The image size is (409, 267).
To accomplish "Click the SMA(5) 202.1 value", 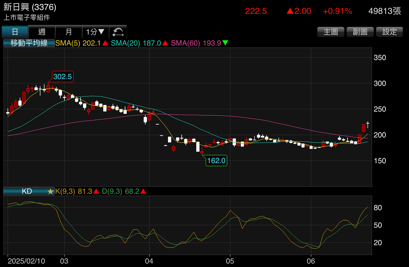I will coord(82,43).
